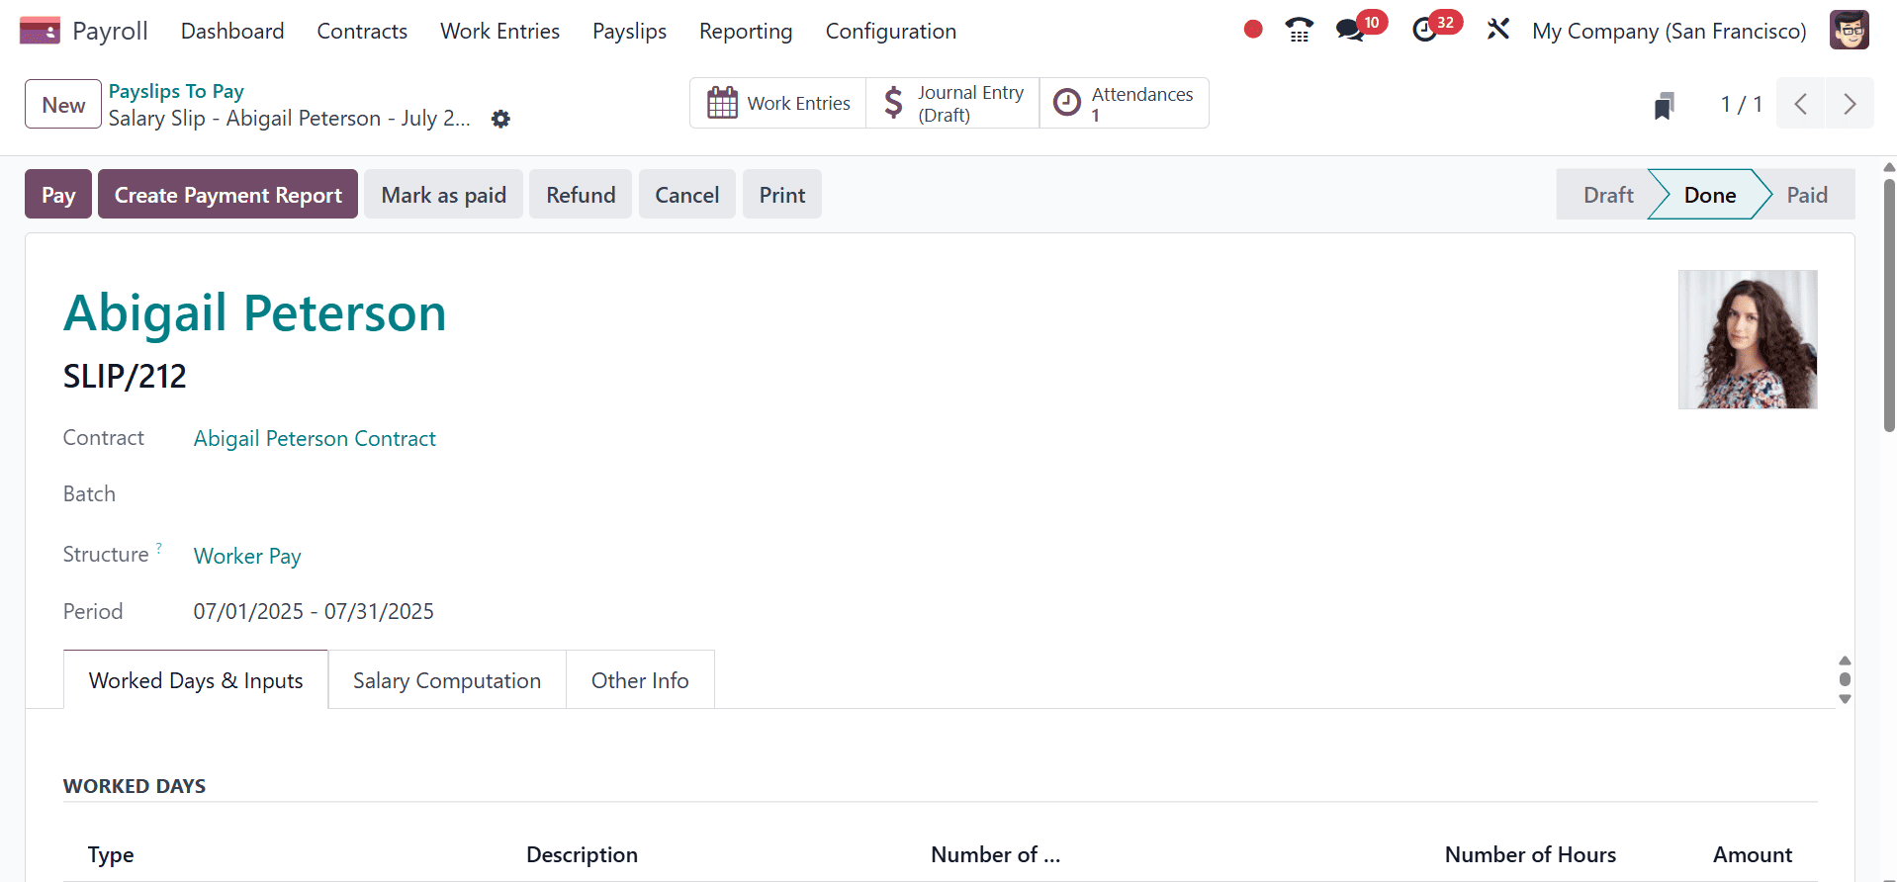Open gear actions menu beside breadcrumb

point(501,119)
